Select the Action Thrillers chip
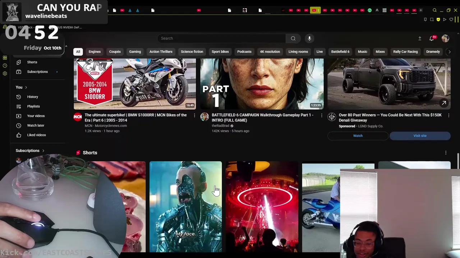Viewport: 460px width, 258px height. [161, 52]
